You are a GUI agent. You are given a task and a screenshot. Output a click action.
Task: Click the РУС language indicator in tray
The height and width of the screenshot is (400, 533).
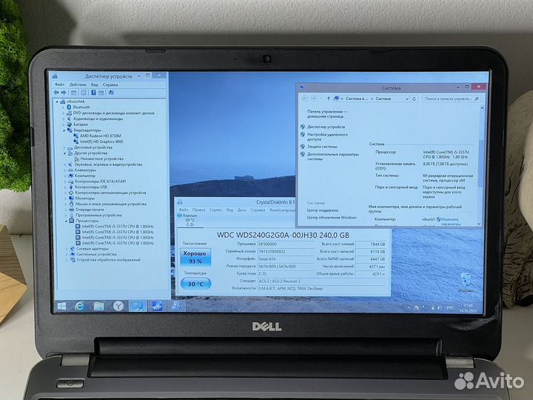point(450,308)
